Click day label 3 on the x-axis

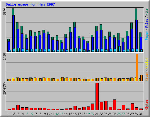(18, 114)
